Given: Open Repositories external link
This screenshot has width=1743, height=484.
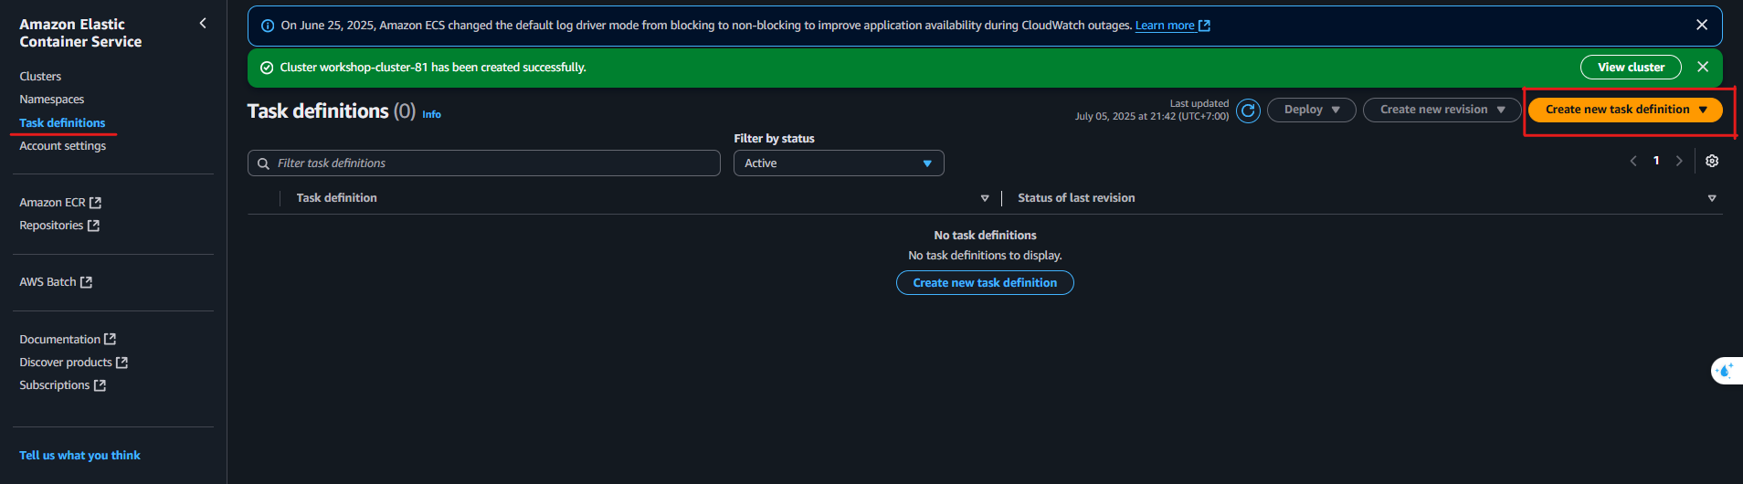Looking at the screenshot, I should pos(59,226).
